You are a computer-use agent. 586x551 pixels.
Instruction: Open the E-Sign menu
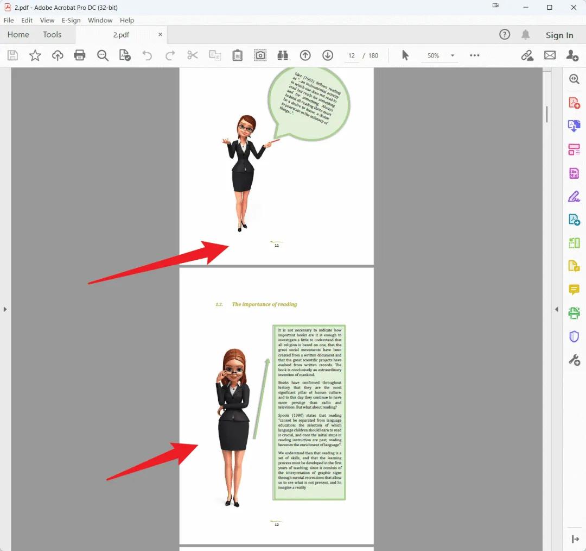click(71, 20)
